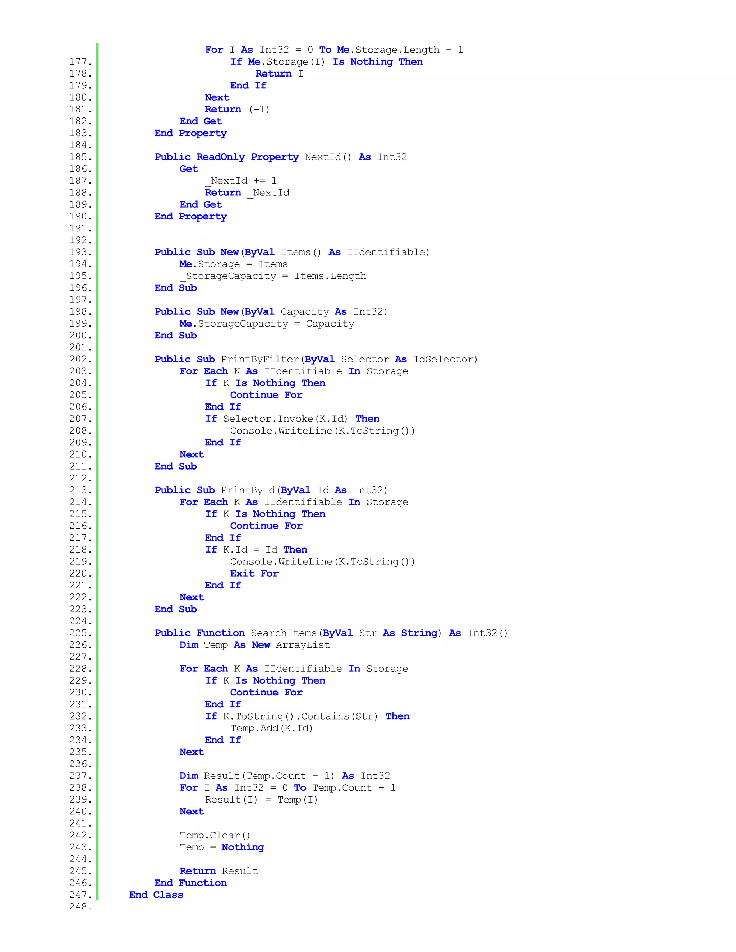This screenshot has height=952, width=736.
Task: Click line number 193 in the gutter
Action: point(80,253)
